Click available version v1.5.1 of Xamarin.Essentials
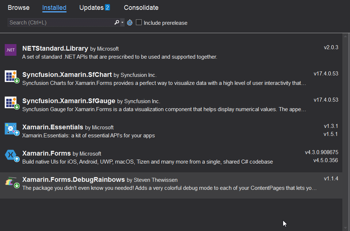 point(331,134)
